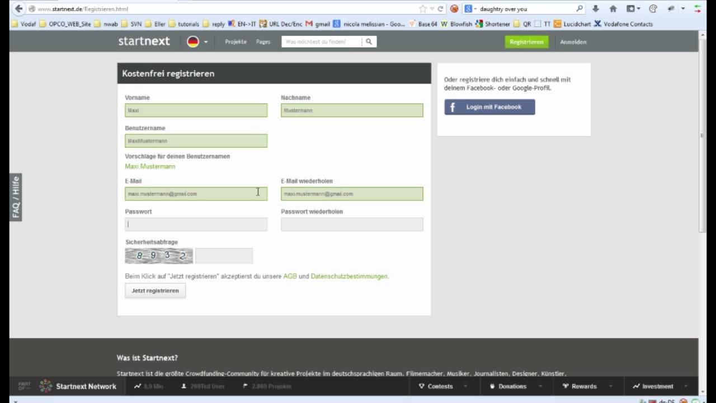Open the bookmarks menu toolbar icon
716x403 pixels.
(x=633, y=9)
